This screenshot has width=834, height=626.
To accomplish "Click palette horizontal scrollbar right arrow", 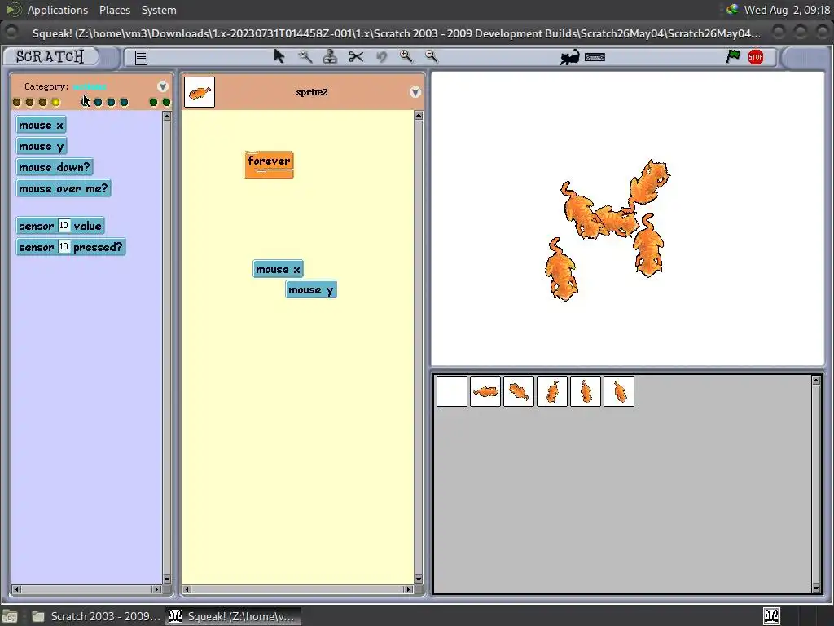I will coord(156,589).
